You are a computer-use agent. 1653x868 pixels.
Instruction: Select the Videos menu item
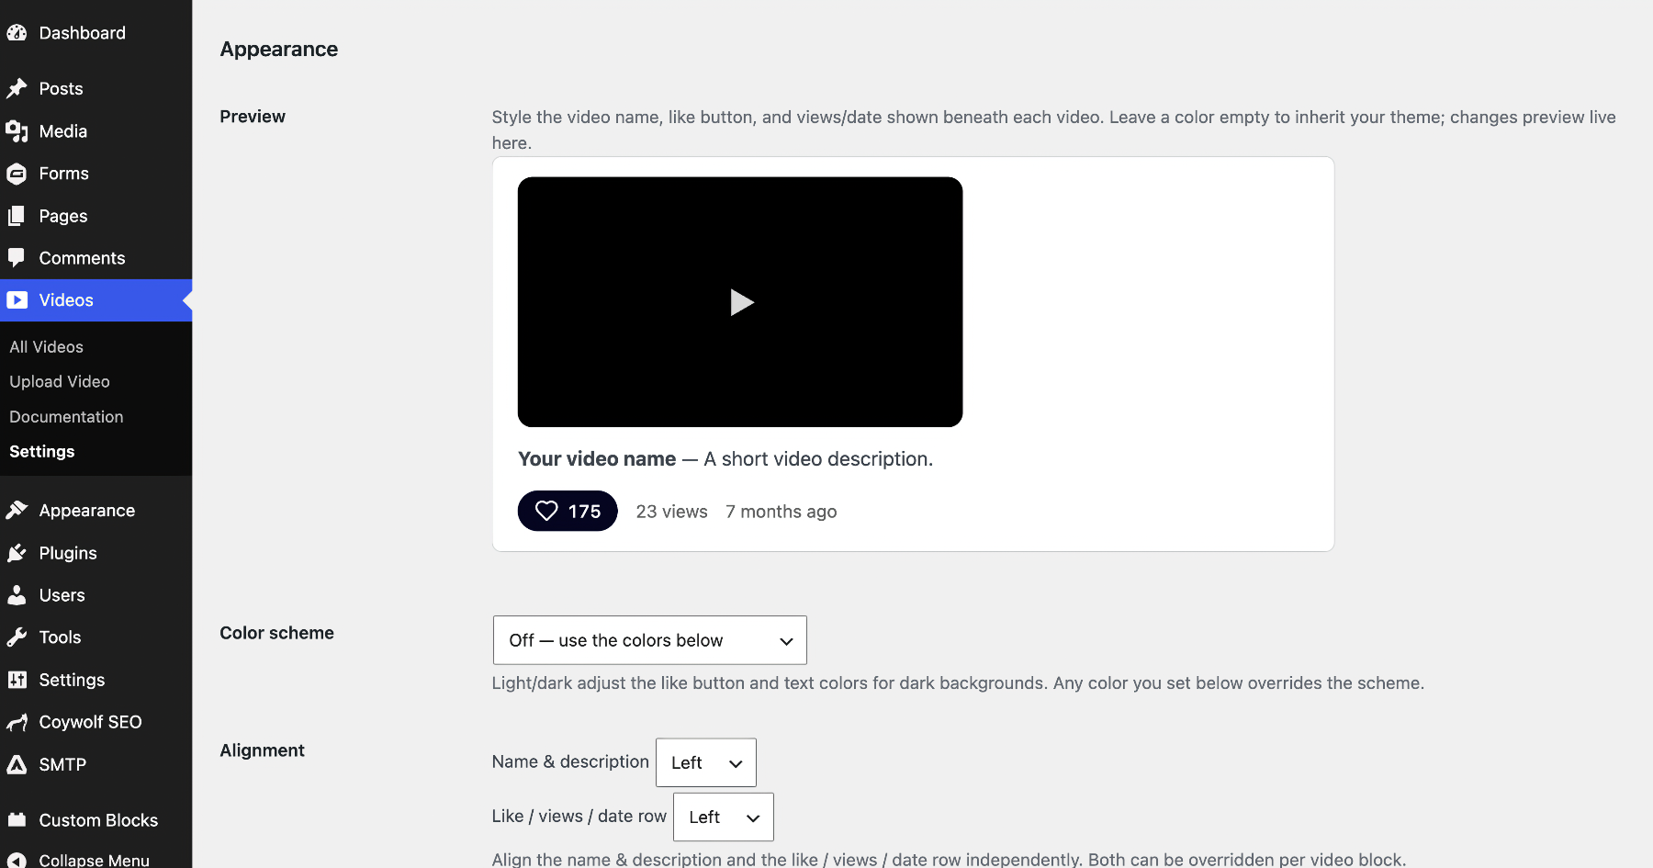(x=96, y=300)
